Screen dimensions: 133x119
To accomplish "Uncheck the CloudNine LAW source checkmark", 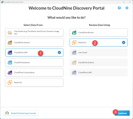I will tap(59, 53).
